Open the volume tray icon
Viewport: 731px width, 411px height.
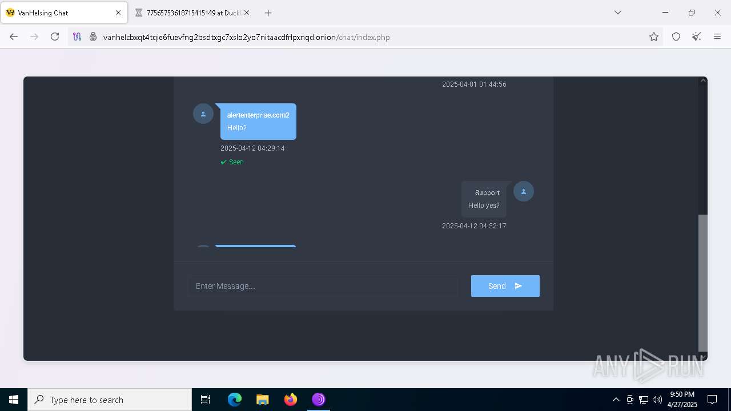tap(657, 400)
